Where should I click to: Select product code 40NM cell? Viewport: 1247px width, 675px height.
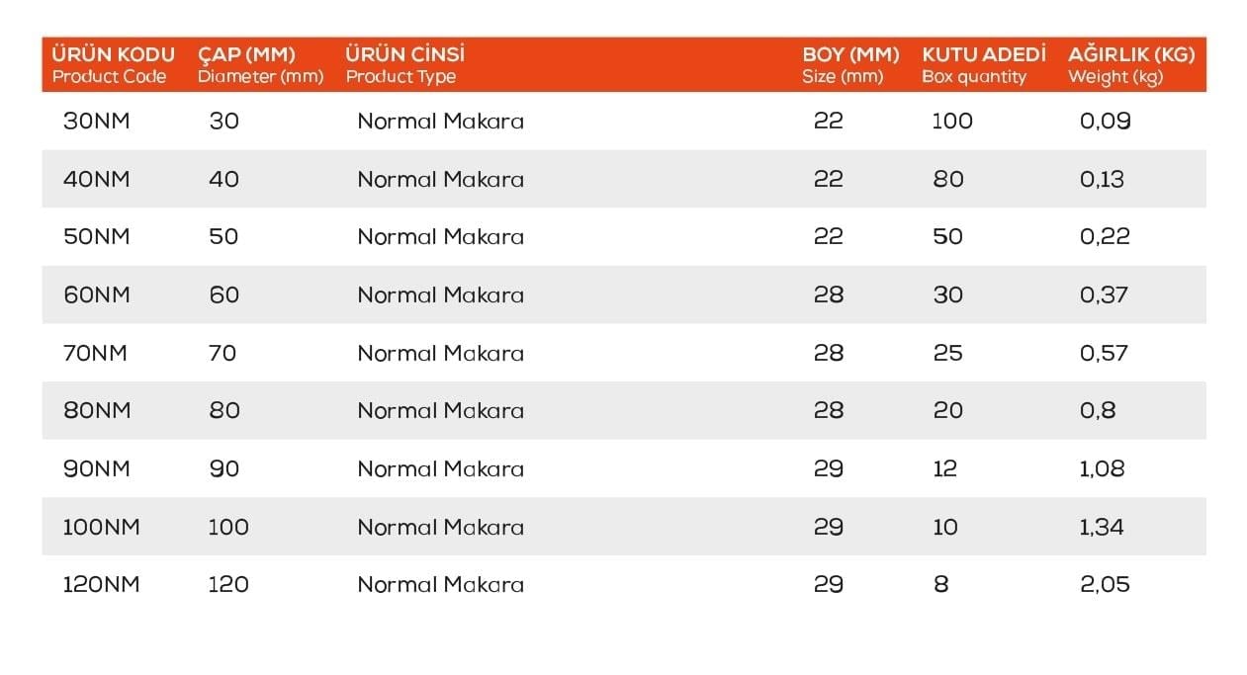tap(97, 179)
